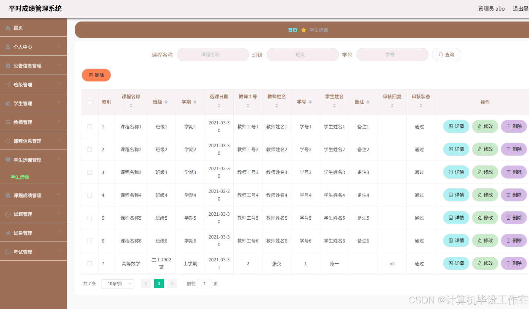This screenshot has height=309, width=529.
Task: Focus the 班级 search input
Action: tap(303, 55)
